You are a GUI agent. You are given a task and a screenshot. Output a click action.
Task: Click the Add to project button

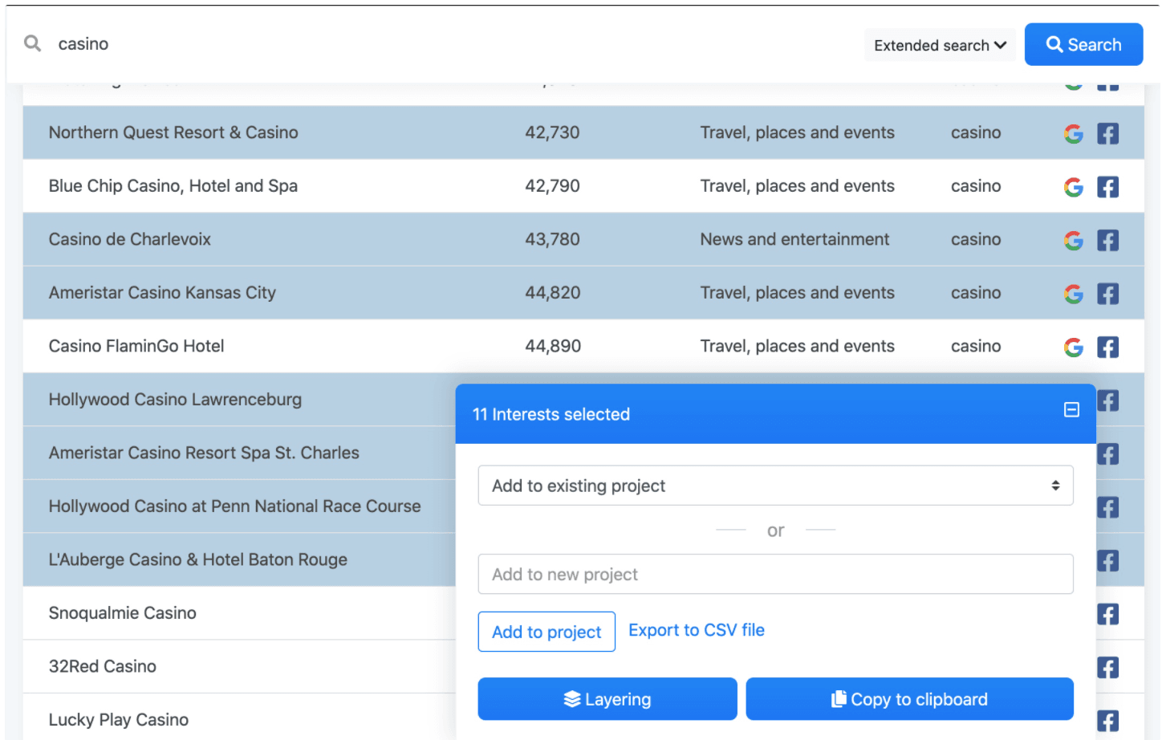[x=546, y=632]
